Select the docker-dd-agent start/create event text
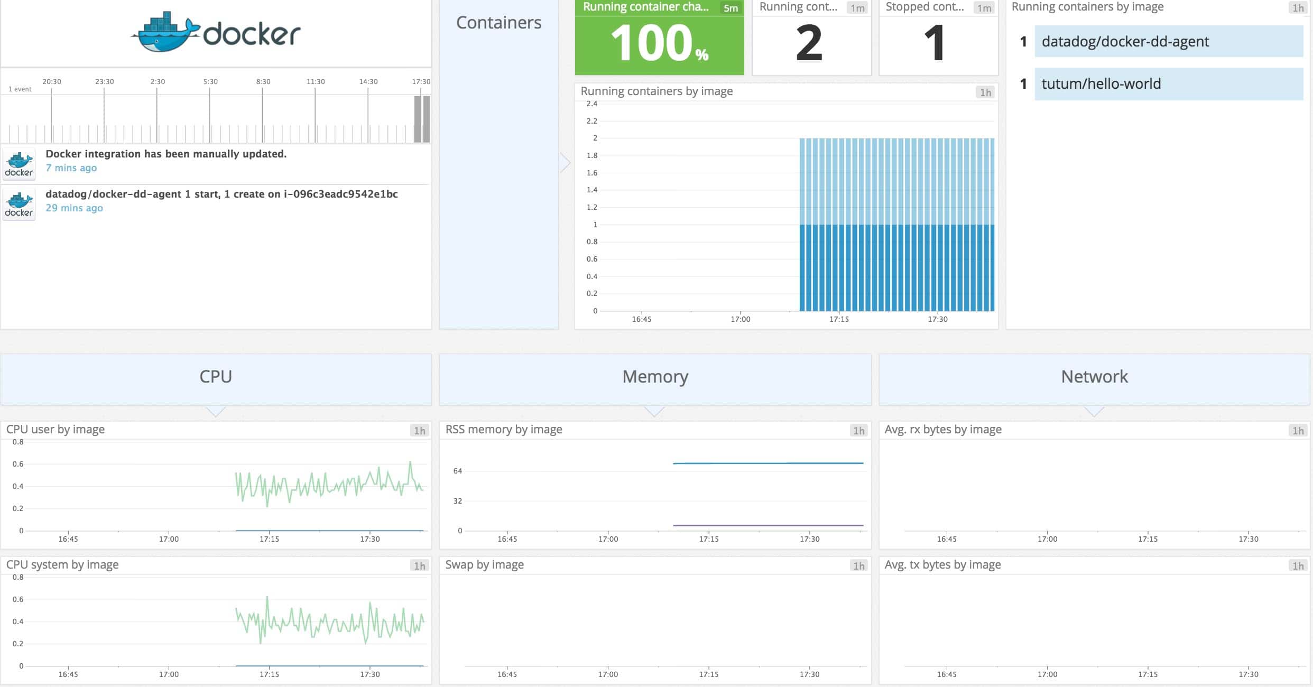1313x687 pixels. click(x=221, y=194)
